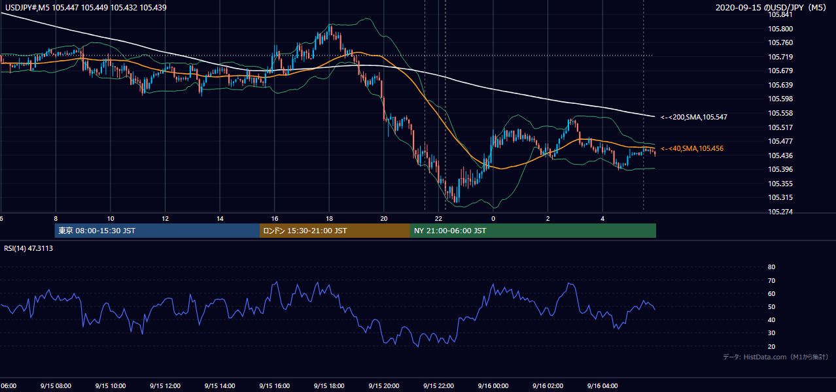Click the RSI 30 level label
836x392 pixels.
click(x=771, y=333)
